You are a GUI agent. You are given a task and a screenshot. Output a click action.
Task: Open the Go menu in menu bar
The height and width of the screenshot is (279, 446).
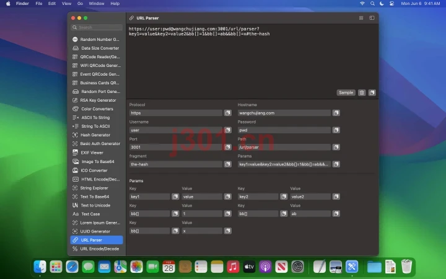[x=80, y=4]
